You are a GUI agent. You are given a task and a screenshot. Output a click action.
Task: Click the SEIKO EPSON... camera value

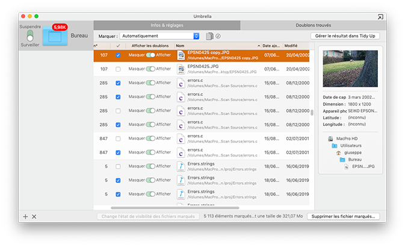(x=363, y=111)
